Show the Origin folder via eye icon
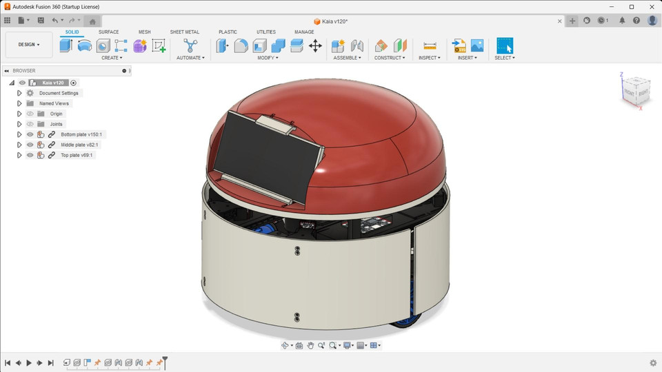Screen dimensions: 662x372 (30, 114)
